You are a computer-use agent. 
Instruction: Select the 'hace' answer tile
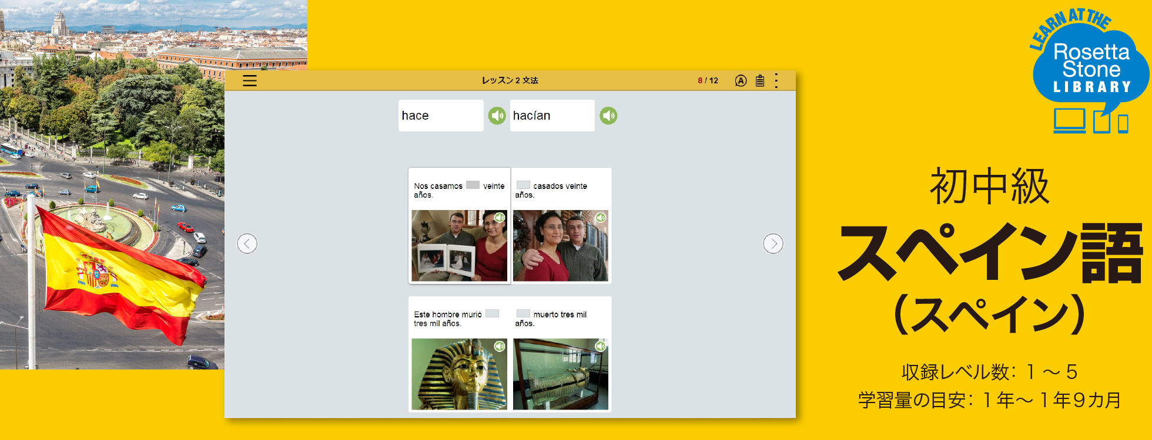tap(440, 116)
